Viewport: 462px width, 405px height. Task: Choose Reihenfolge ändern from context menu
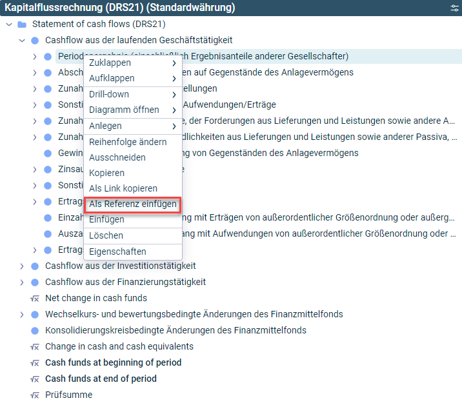[x=133, y=142]
